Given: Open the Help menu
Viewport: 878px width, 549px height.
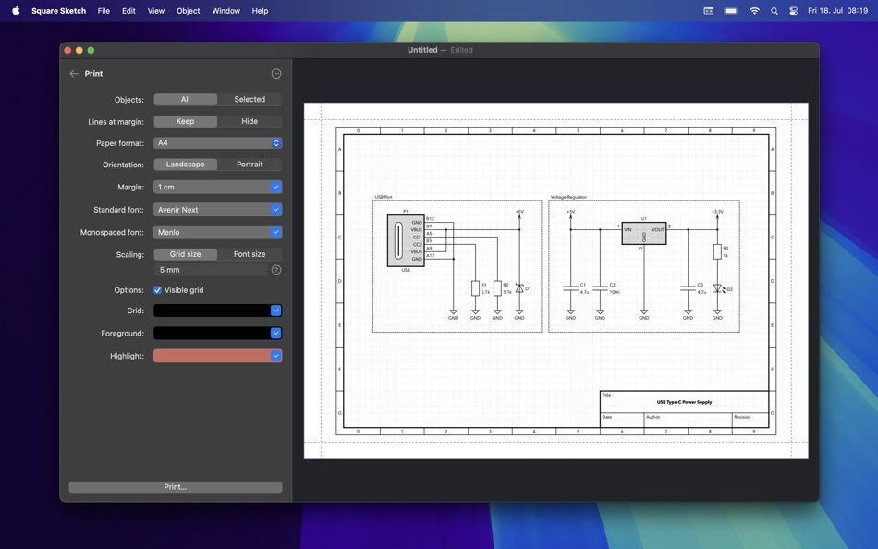Looking at the screenshot, I should pos(260,11).
